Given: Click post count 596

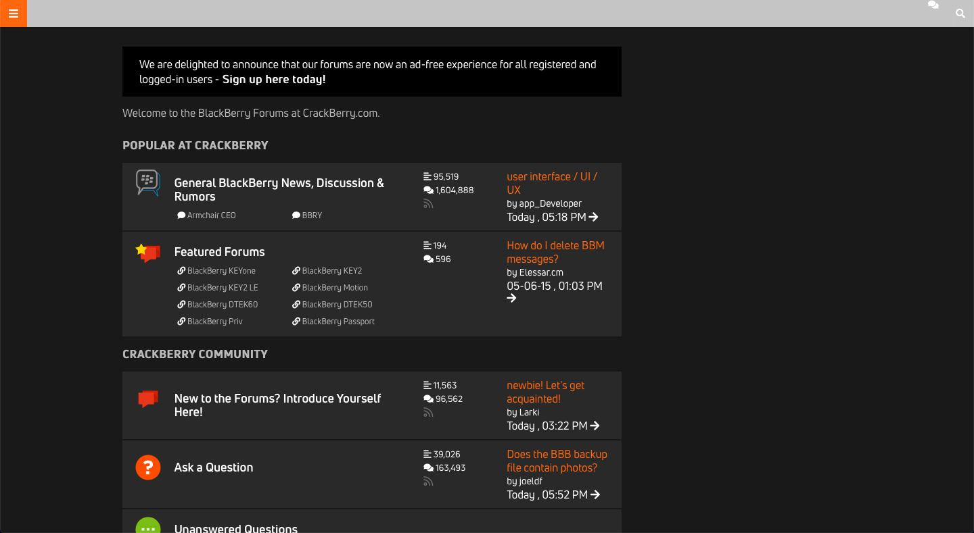Looking at the screenshot, I should point(443,259).
